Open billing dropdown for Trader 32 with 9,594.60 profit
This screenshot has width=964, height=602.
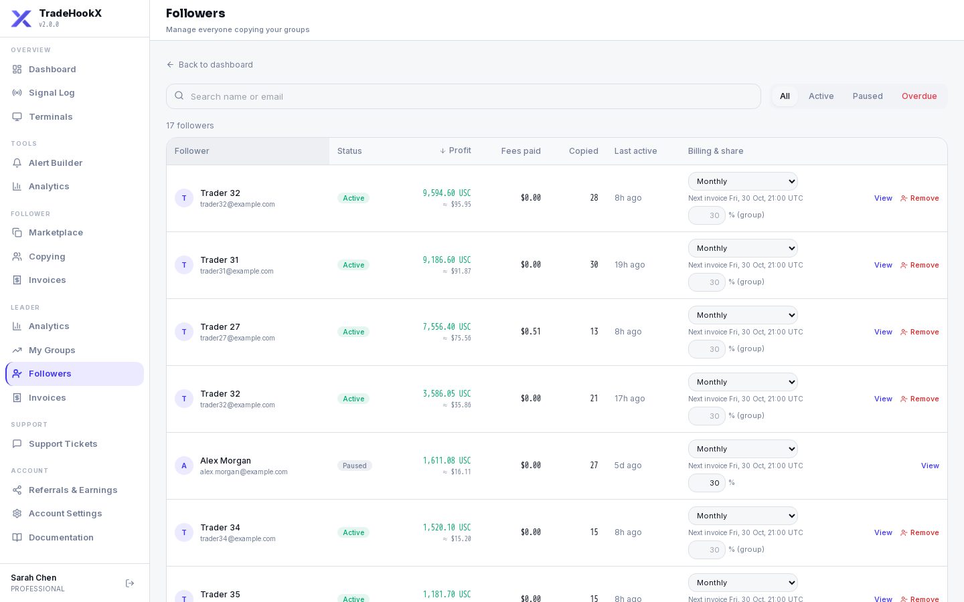click(743, 181)
